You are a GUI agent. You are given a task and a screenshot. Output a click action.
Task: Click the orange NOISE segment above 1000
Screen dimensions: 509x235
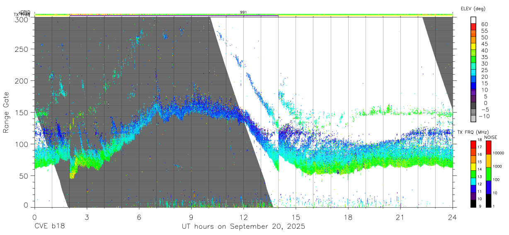coord(488,160)
